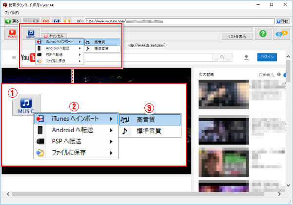Choose ファイルに保存 in the small non-magnified menu
The width and height of the screenshot is (293, 205).
coord(59,61)
